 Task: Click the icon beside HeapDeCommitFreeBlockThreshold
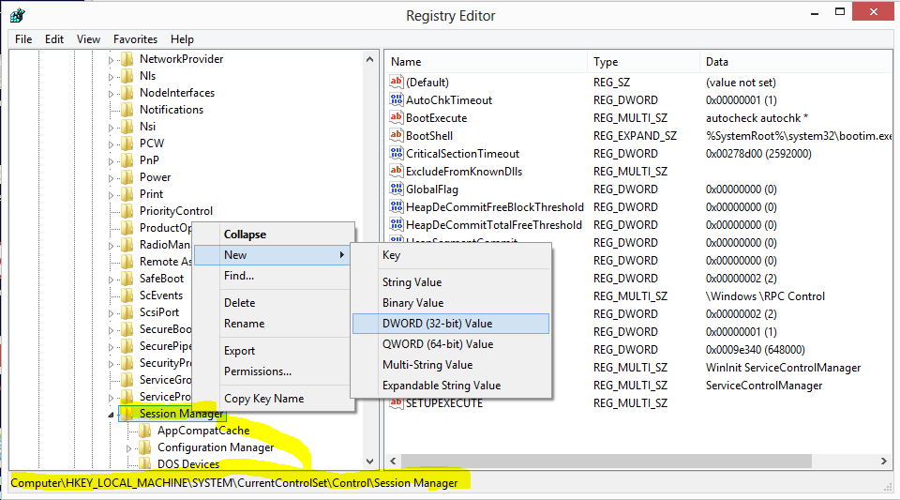(396, 206)
